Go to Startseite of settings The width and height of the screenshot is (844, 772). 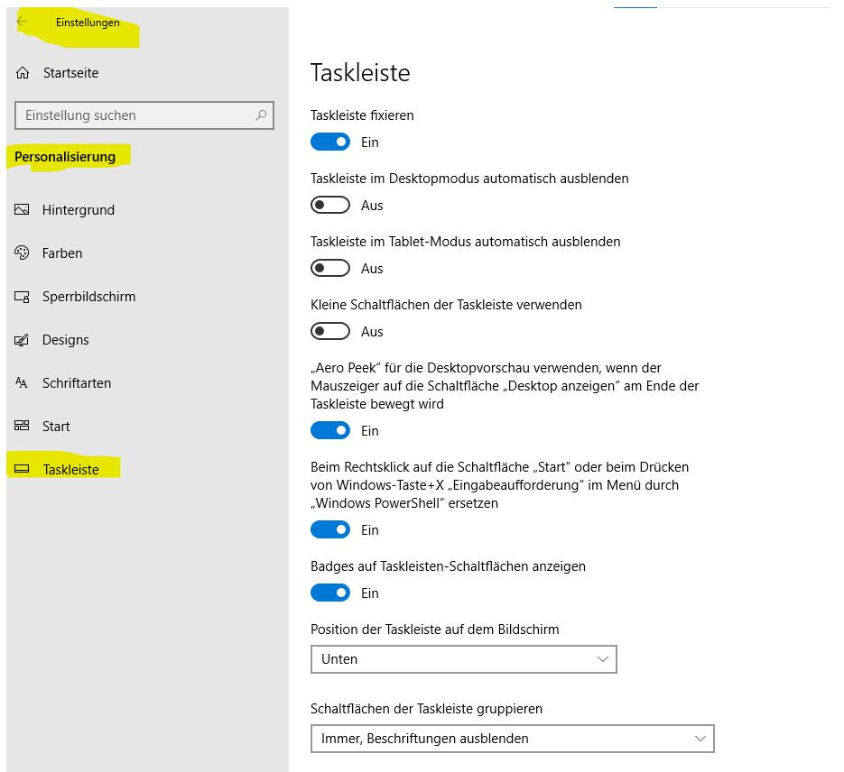pyautogui.click(x=70, y=72)
